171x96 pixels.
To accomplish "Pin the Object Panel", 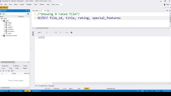I will point(26,11).
